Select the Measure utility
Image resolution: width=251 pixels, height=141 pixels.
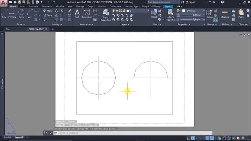pos(225,14)
